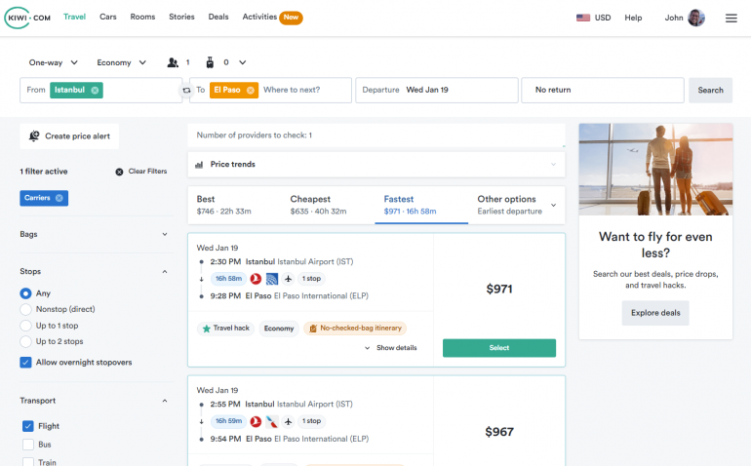Toggle Allow overnight stopovers checkbox
The width and height of the screenshot is (751, 466).
(x=26, y=363)
